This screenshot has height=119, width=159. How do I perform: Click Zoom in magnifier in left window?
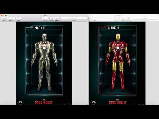pyautogui.click(x=13, y=18)
